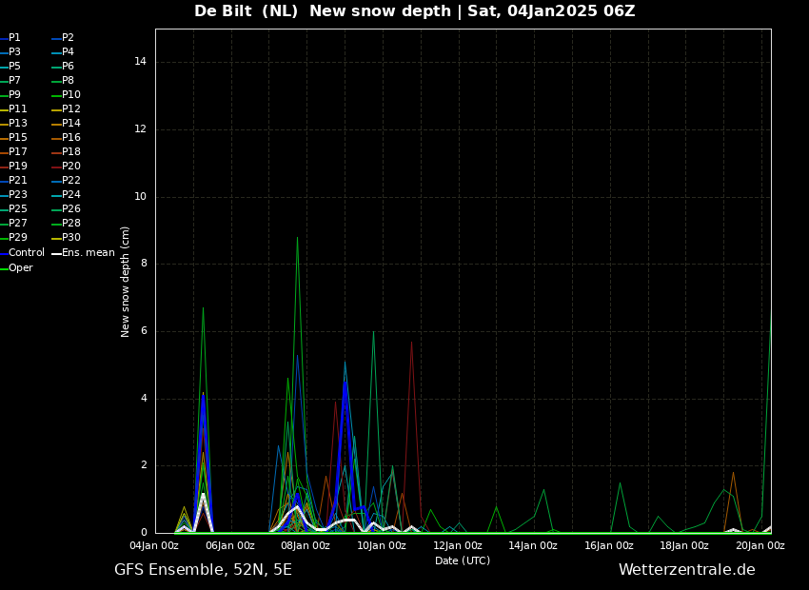Click the 10Jan 00z date tick label
The width and height of the screenshot is (809, 590).
(382, 546)
